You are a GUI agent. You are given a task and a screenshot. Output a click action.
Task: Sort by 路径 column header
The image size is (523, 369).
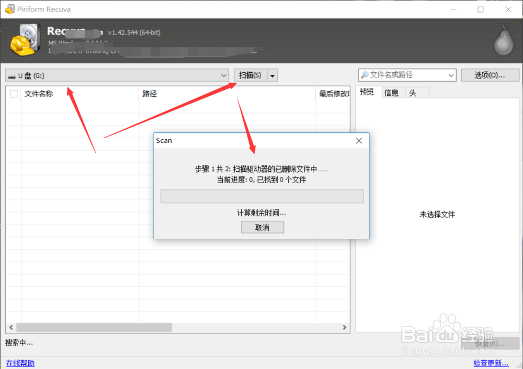(x=227, y=94)
